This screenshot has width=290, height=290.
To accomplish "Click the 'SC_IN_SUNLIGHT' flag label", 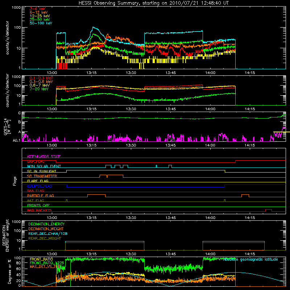I will 42,171.
